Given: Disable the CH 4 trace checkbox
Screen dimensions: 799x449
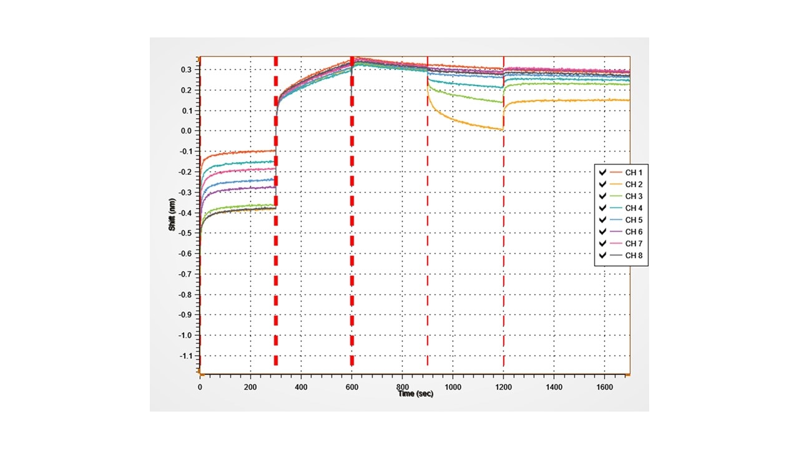Looking at the screenshot, I should [x=602, y=208].
